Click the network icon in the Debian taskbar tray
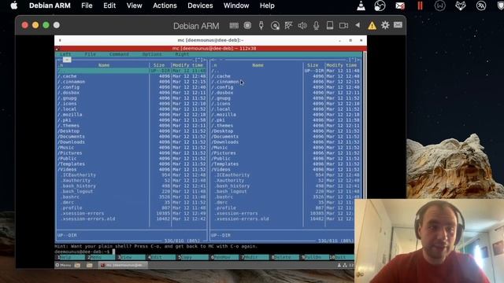The width and height of the screenshot is (504, 283). [345, 265]
